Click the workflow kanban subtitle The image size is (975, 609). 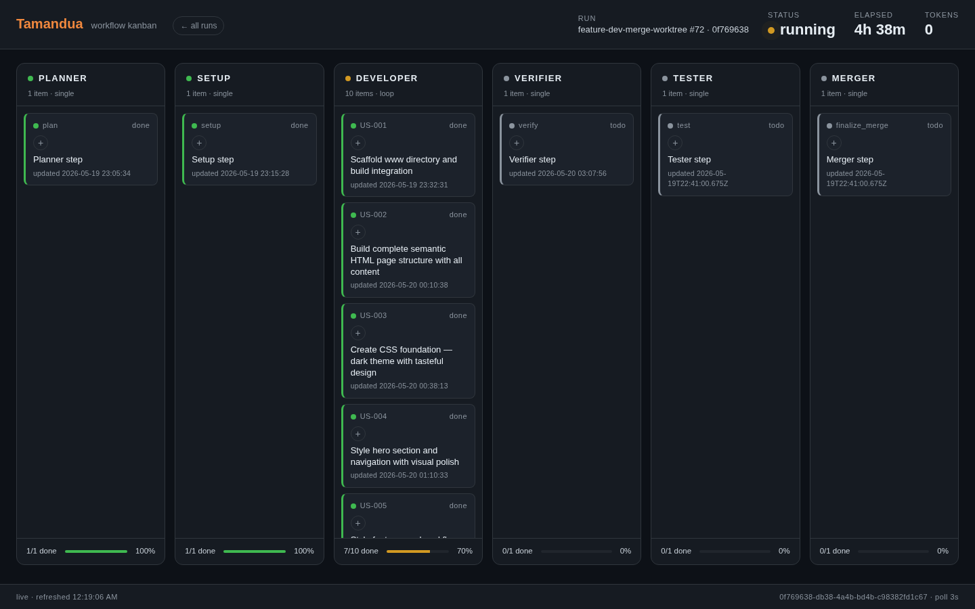tap(124, 26)
